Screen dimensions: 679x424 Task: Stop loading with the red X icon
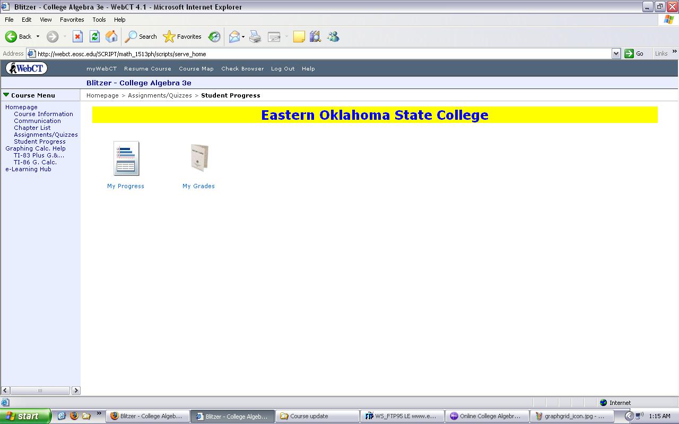[x=77, y=37]
